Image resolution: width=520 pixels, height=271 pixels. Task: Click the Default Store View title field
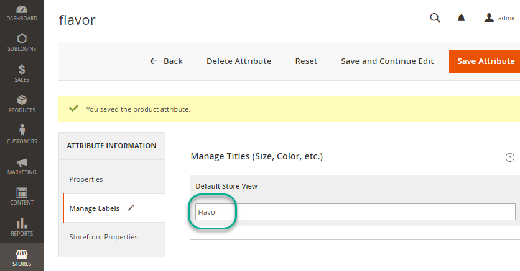tap(355, 212)
